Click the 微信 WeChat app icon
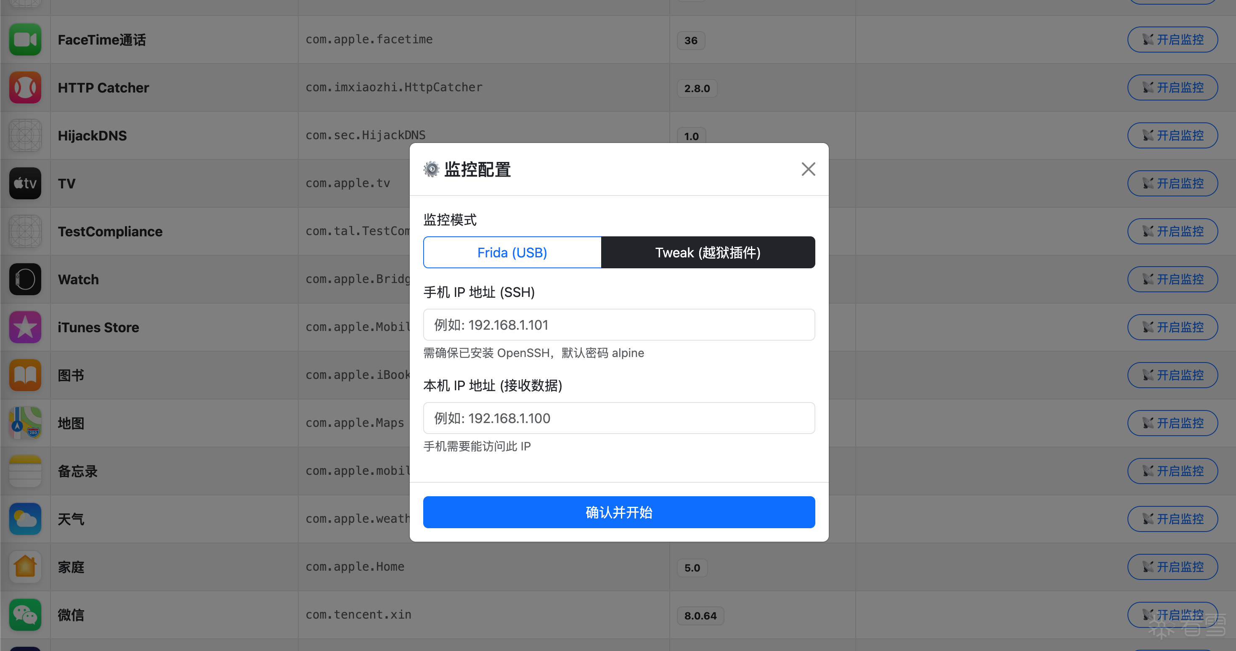Screen dimensions: 1236x651 point(25,614)
